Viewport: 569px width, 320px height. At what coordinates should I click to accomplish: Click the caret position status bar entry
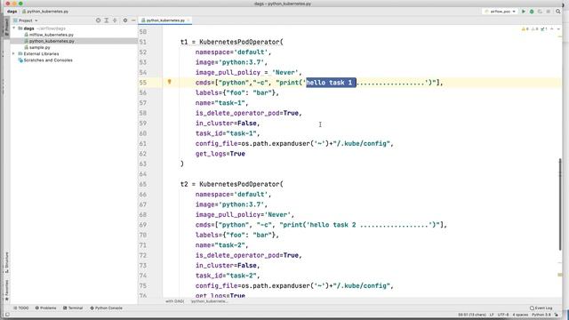472,315
